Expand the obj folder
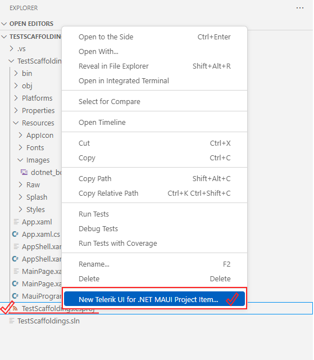The width and height of the screenshot is (314, 360). [16, 85]
